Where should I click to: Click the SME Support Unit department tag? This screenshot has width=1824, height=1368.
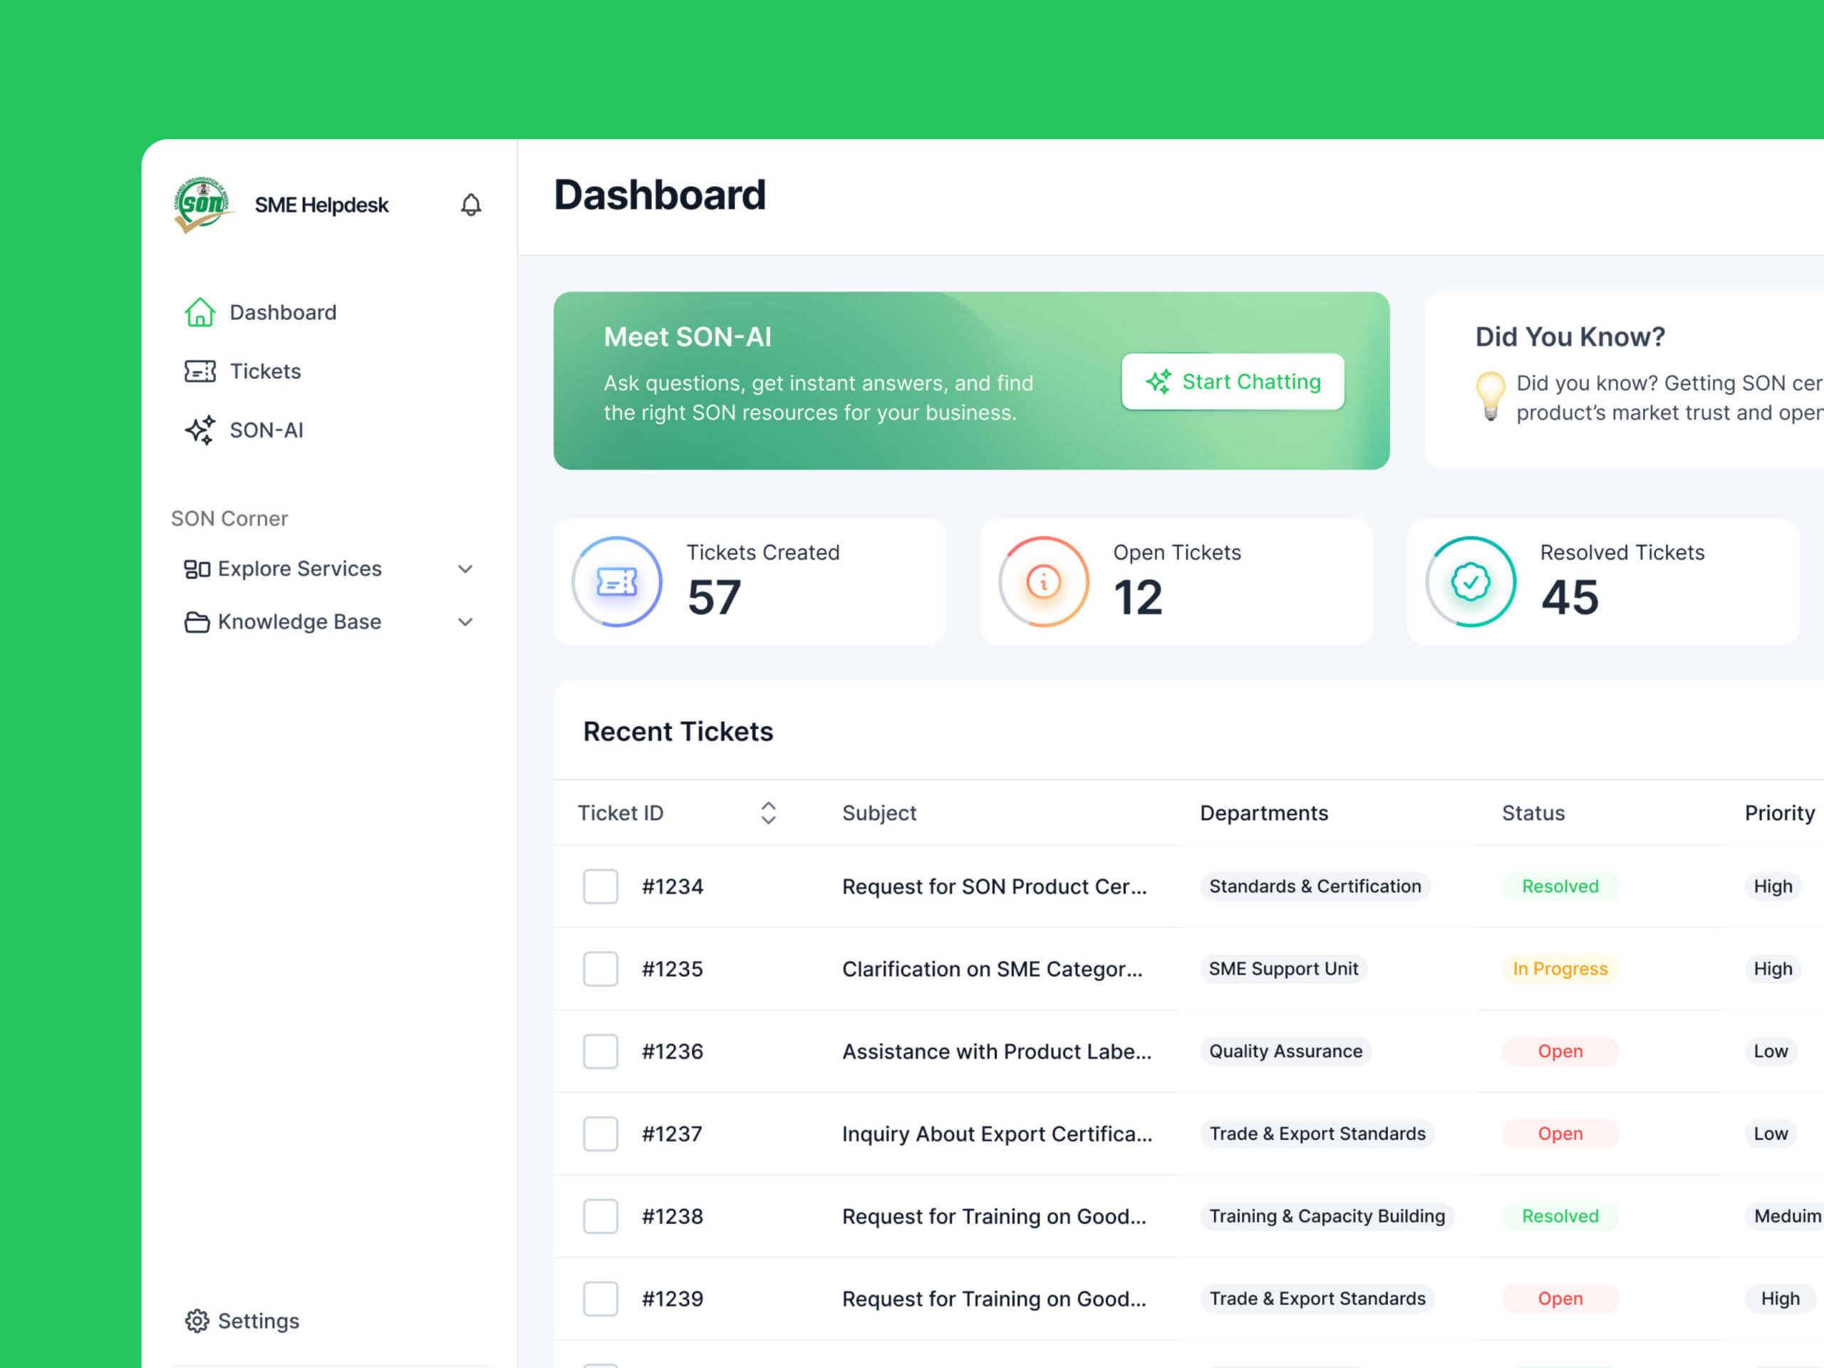[x=1283, y=969]
